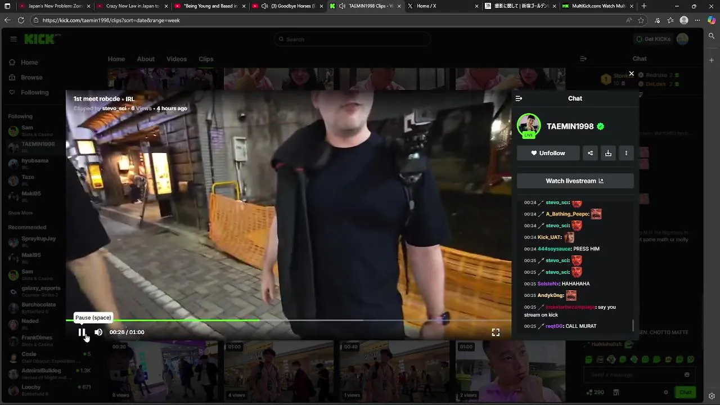Click reqtGG username in chat replay
Viewport: 720px width, 405px height.
tap(554, 326)
